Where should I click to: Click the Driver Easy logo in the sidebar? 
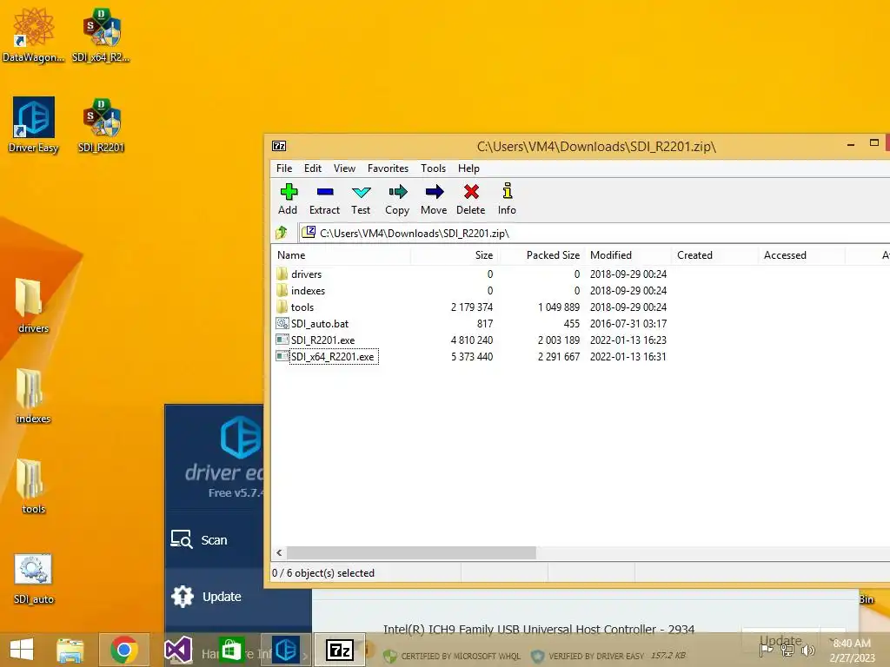(x=241, y=437)
